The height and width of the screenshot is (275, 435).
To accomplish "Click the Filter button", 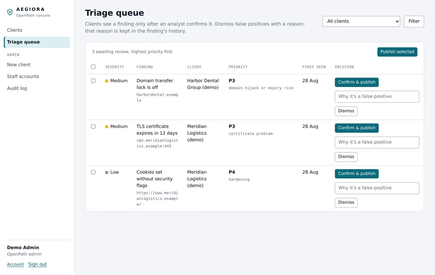I will pos(414,21).
